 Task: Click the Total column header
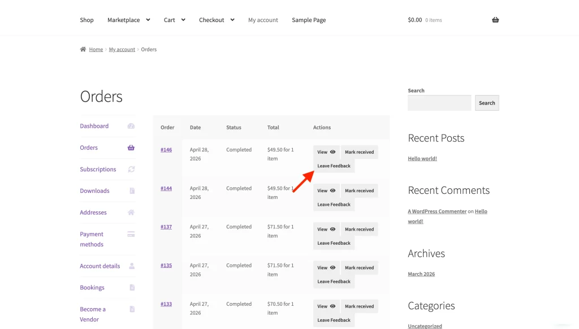point(273,127)
